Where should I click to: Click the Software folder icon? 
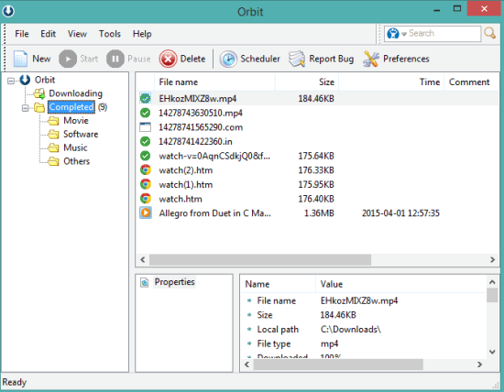tap(53, 135)
